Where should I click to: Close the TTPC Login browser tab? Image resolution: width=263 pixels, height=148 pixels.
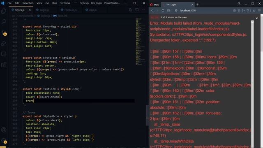(x=192, y=5)
